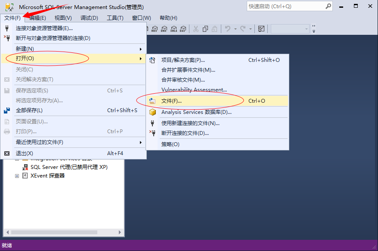Open the Redo history dropdown arrow
Screen dimensions: 378x251
pyautogui.click(x=251, y=29)
